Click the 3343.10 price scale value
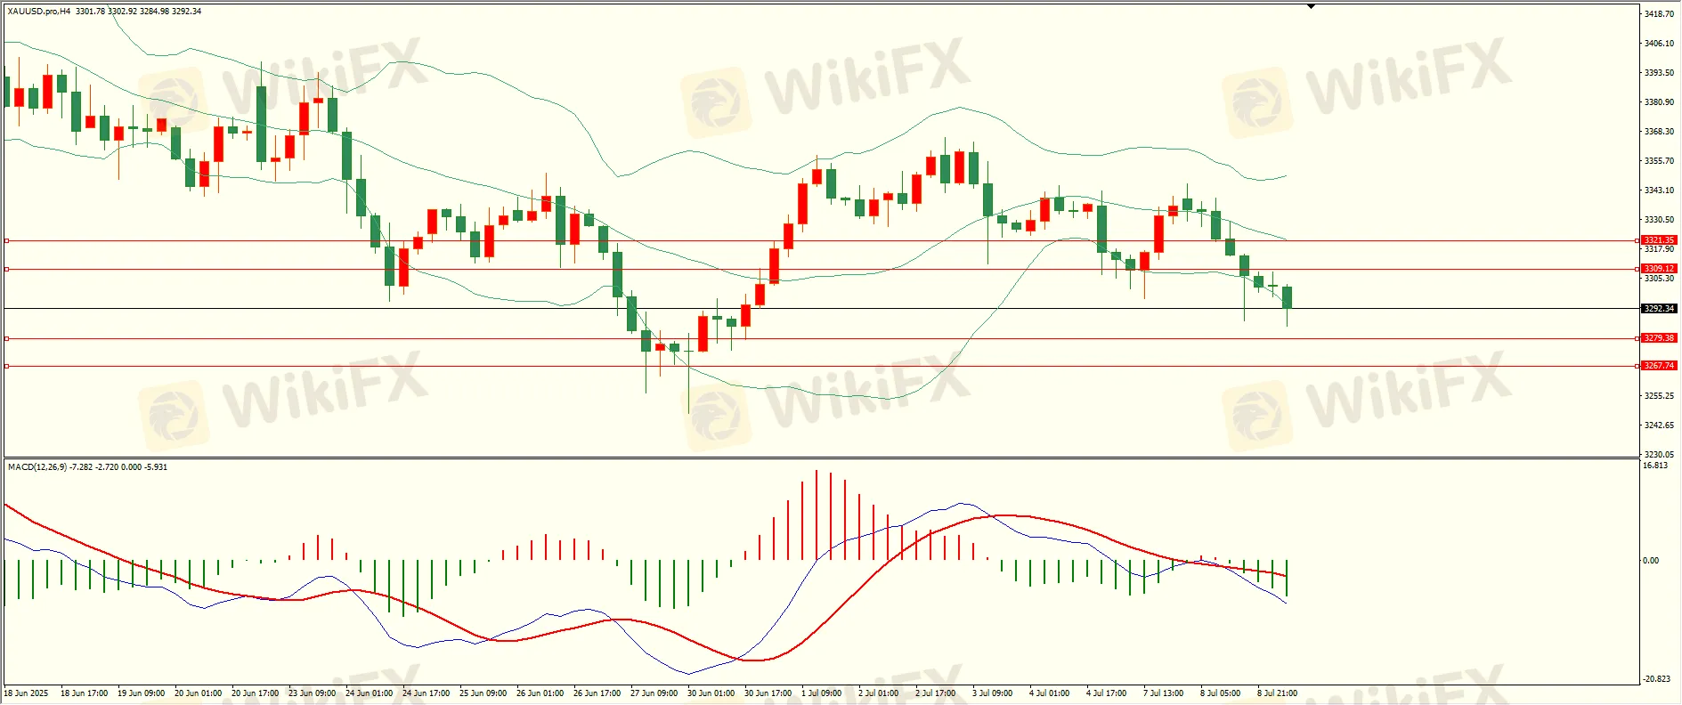The height and width of the screenshot is (705, 1682). point(1659,190)
